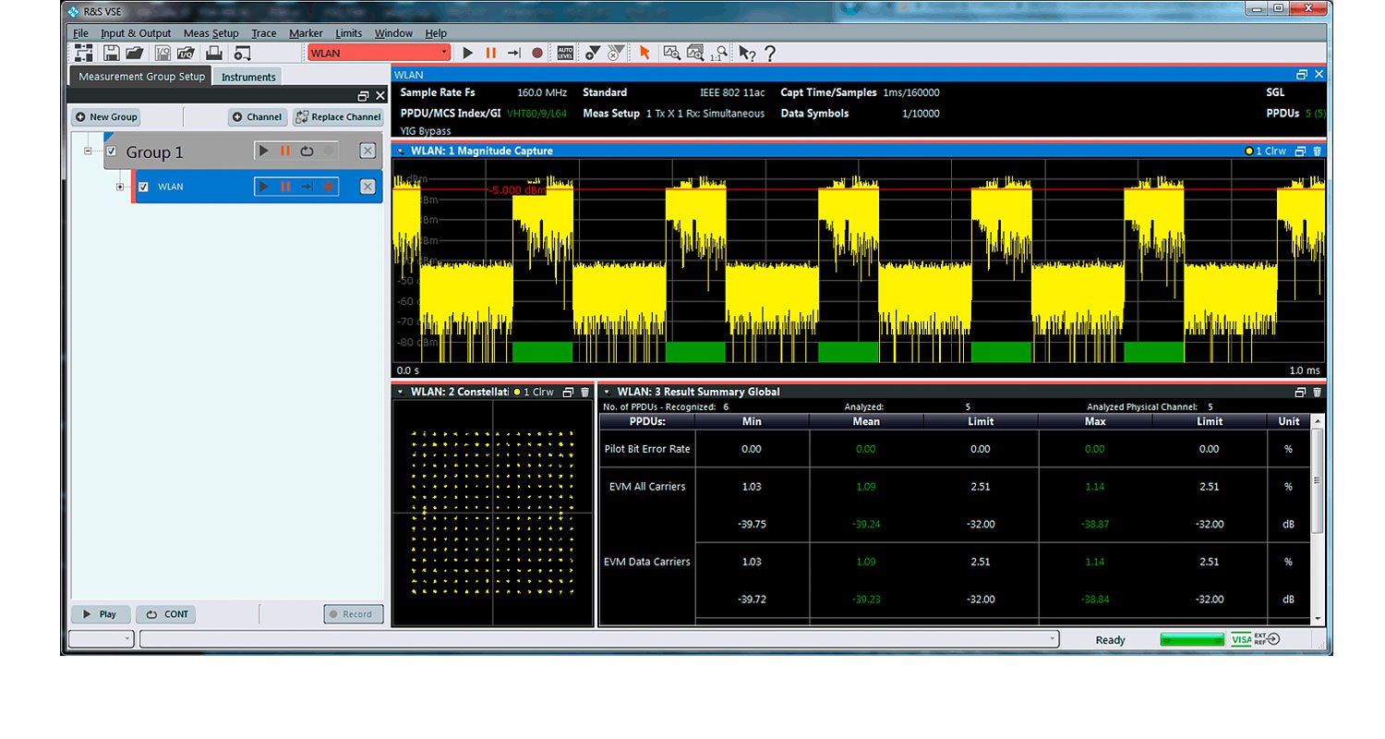
Task: Click the save (floppy disk) toolbar icon
Action: (111, 53)
